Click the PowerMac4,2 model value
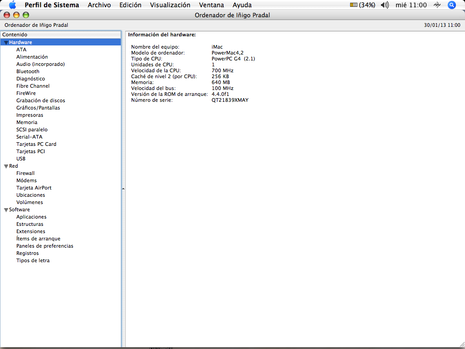Screen dimensions: 465x349 coord(228,53)
